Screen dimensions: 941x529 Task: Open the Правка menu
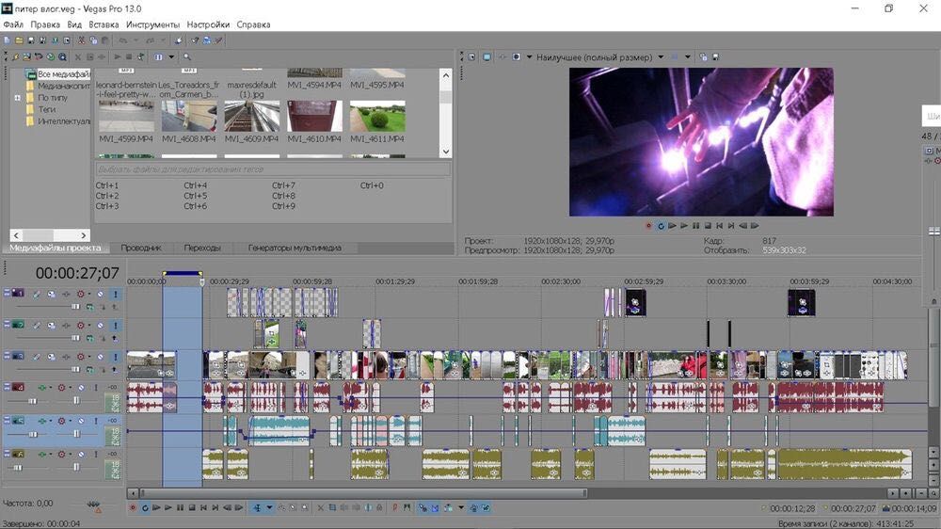45,24
